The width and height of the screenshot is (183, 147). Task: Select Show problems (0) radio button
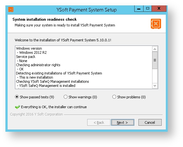coord(114,97)
